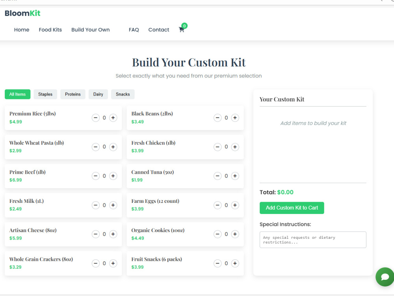Decrease Whole Grain Crackers quantity
The width and height of the screenshot is (394, 296).
point(95,263)
